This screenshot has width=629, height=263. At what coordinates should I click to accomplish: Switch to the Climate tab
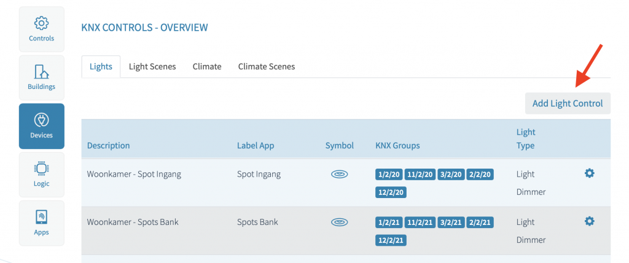[207, 66]
